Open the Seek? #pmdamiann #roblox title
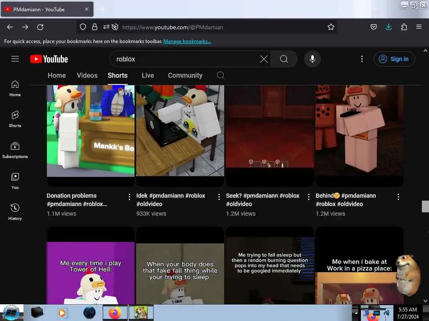This screenshot has width=429, height=321. (263, 200)
